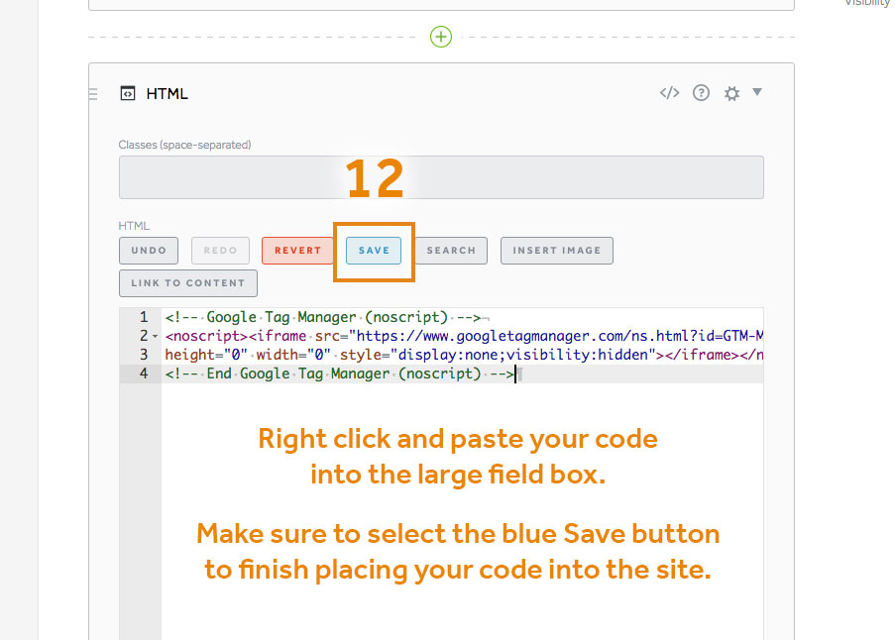Click the Insert Image button

[556, 251]
